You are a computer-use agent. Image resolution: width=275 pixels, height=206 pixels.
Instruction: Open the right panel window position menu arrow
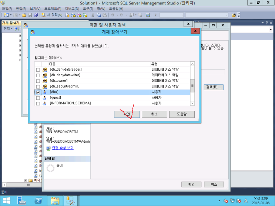point(262,23)
